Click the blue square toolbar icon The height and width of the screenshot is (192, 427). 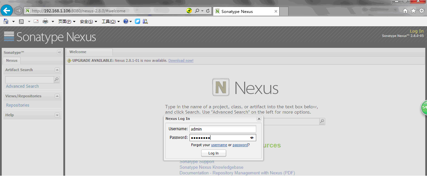point(137,21)
